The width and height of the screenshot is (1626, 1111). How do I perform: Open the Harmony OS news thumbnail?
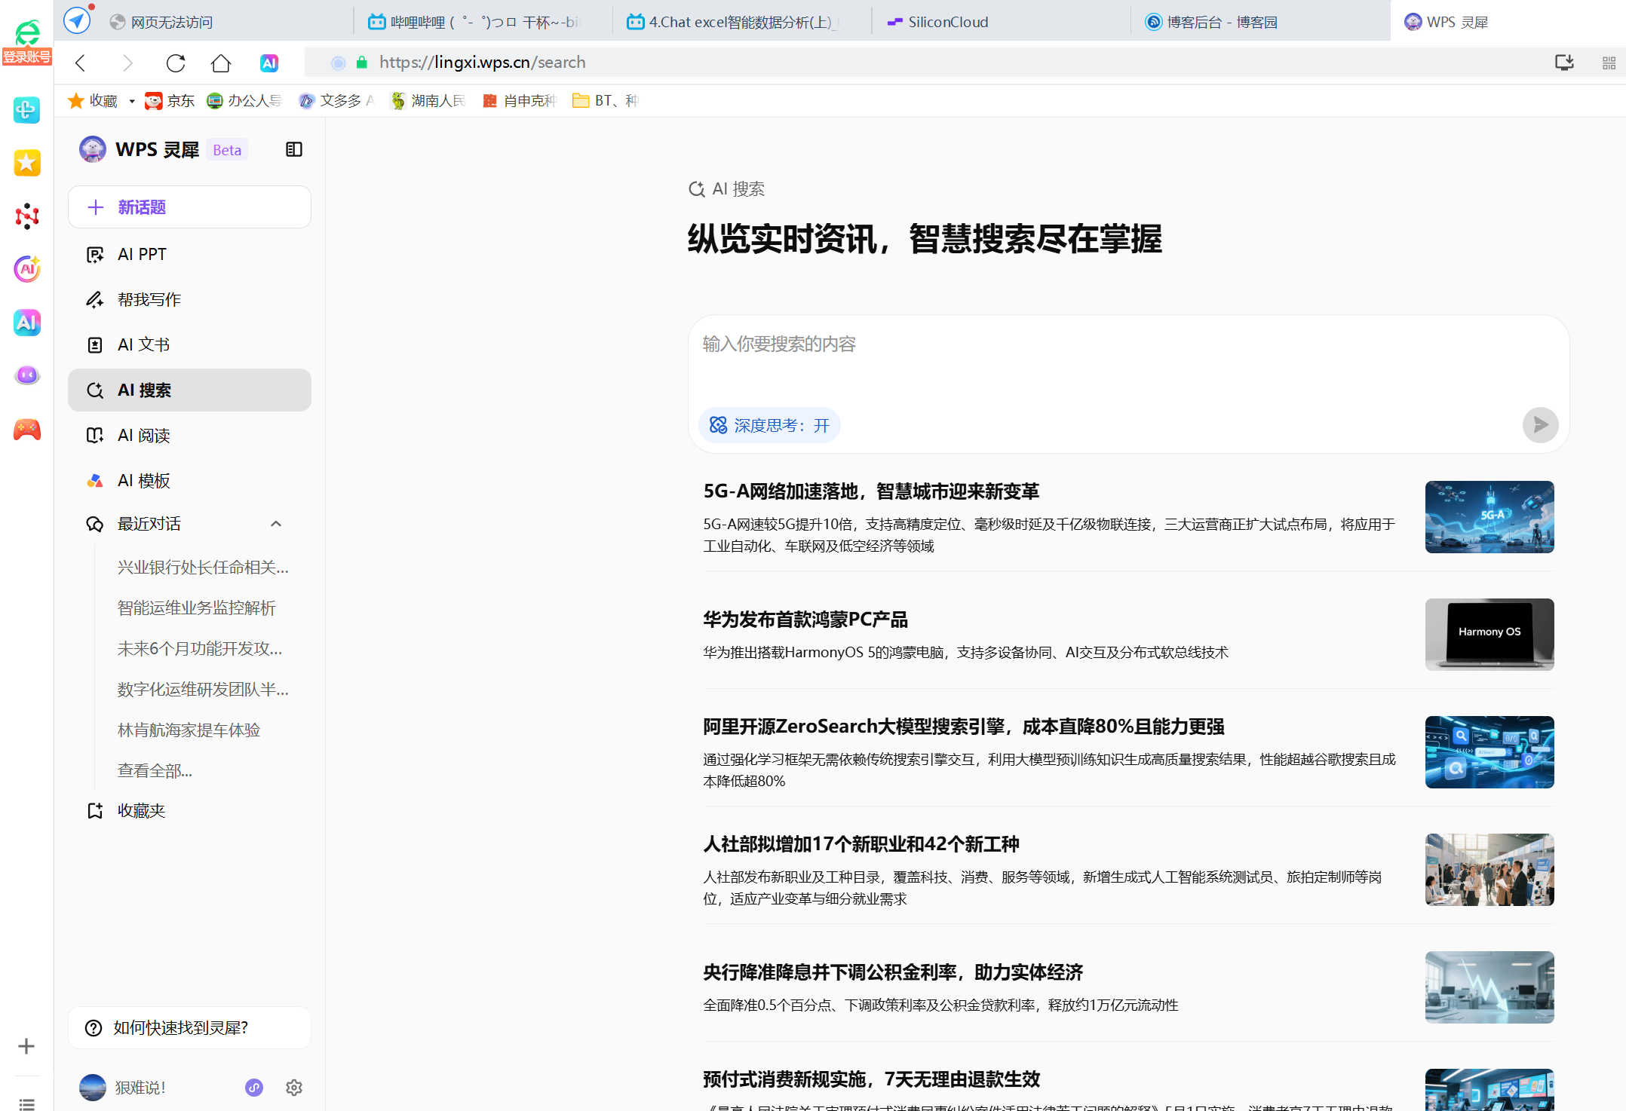point(1489,634)
